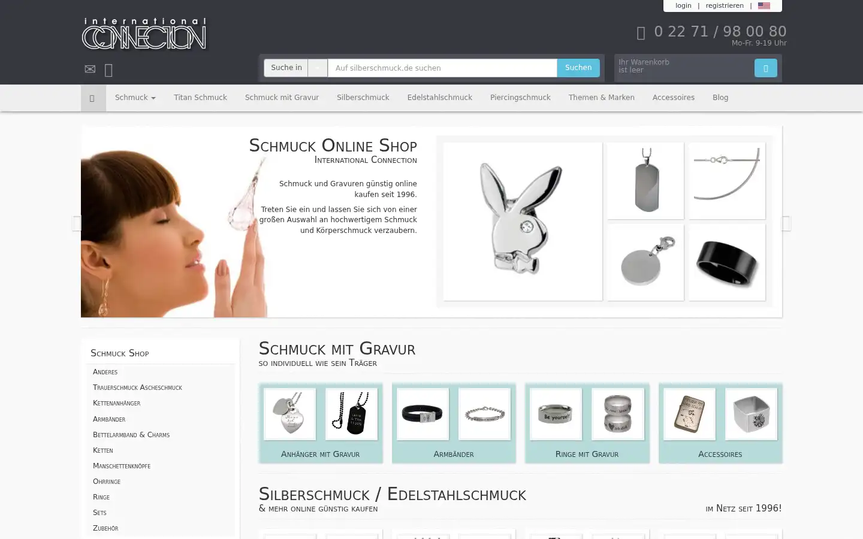863x539 pixels.
Task: Click the phone icon beside the number
Action: 641,33
